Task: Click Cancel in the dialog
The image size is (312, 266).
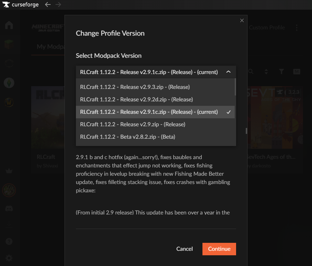Action: click(x=184, y=249)
